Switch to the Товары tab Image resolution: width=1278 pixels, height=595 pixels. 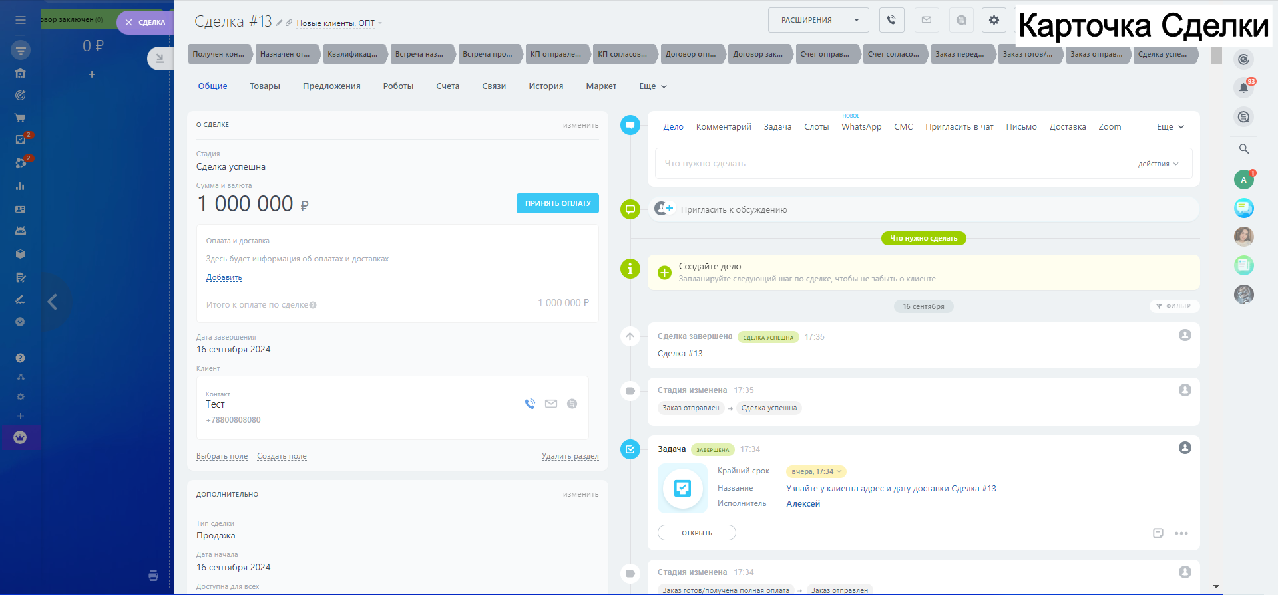coord(264,86)
